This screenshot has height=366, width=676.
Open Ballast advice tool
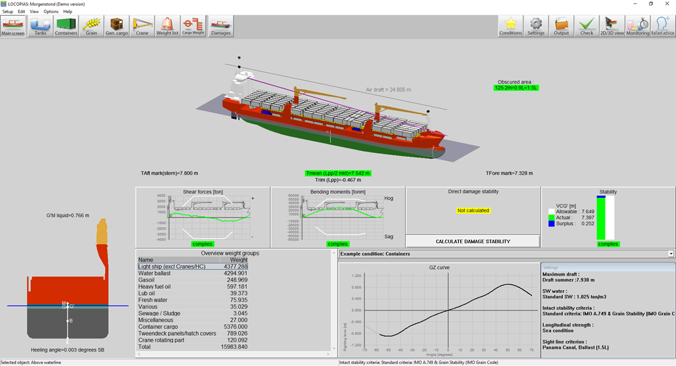(x=662, y=26)
